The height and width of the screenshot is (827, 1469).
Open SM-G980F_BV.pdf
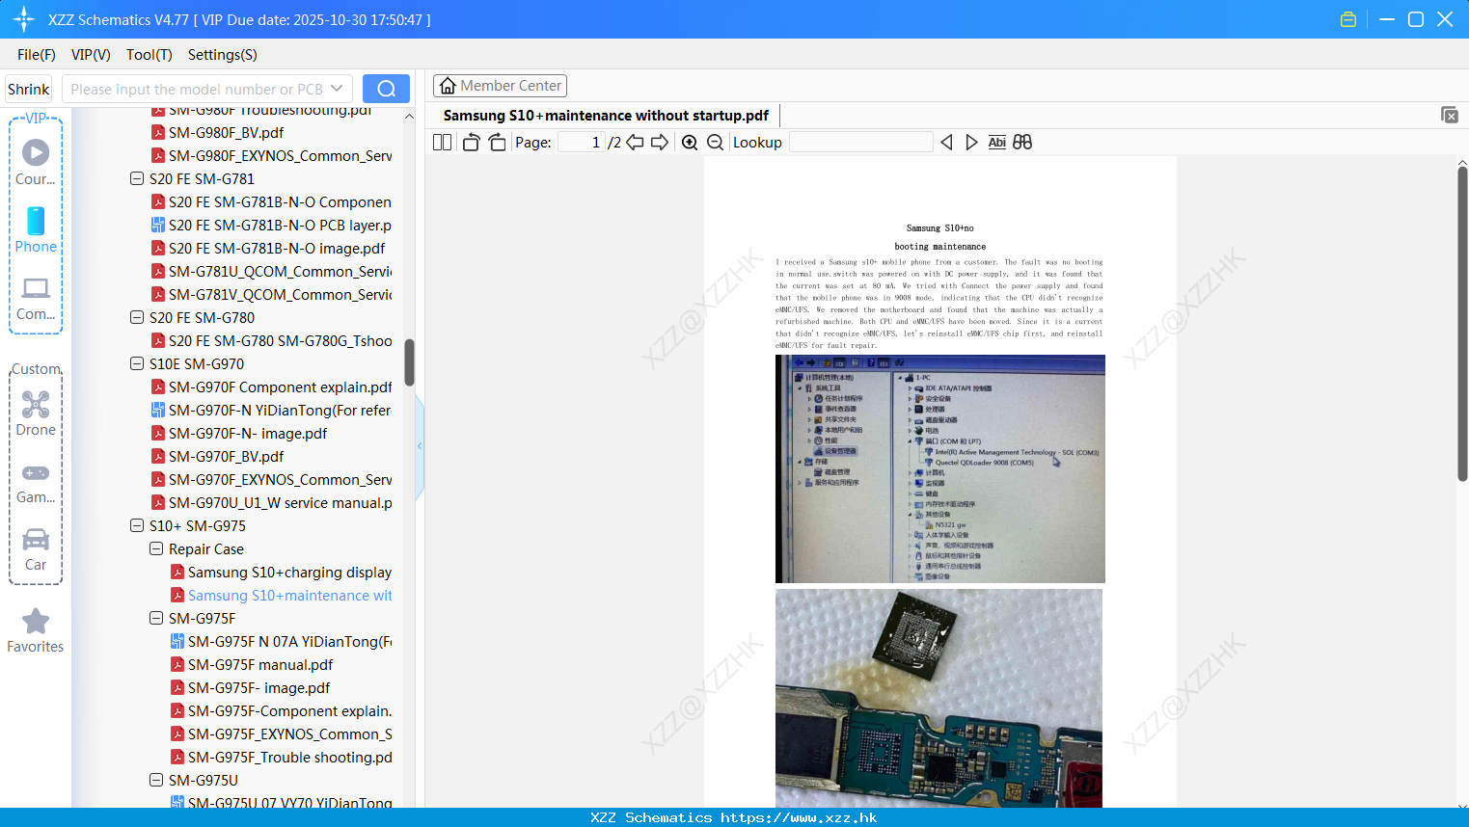[226, 132]
